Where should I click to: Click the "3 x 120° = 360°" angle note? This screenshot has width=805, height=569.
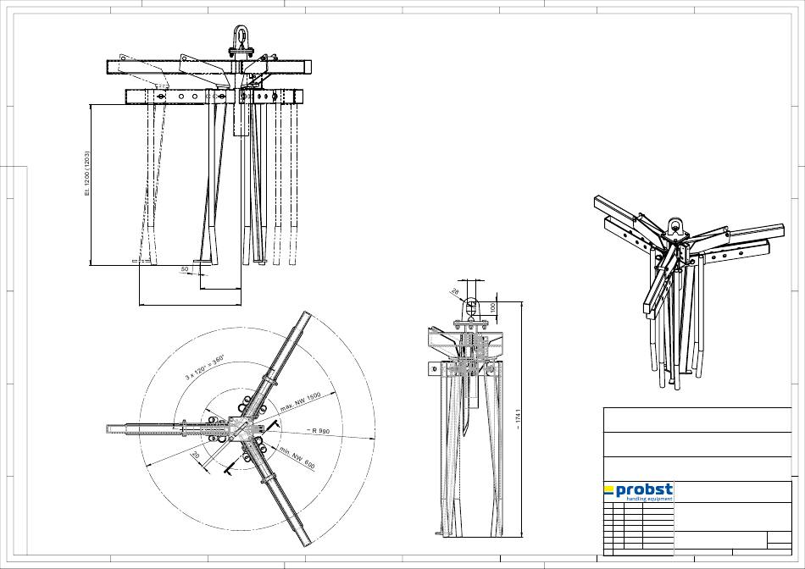pos(205,367)
